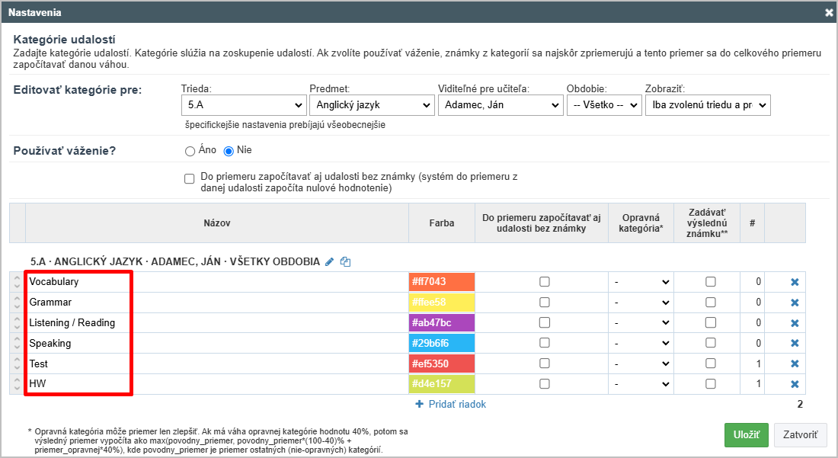
Task: Reorder Test row with its arrows handle
Action: click(17, 364)
